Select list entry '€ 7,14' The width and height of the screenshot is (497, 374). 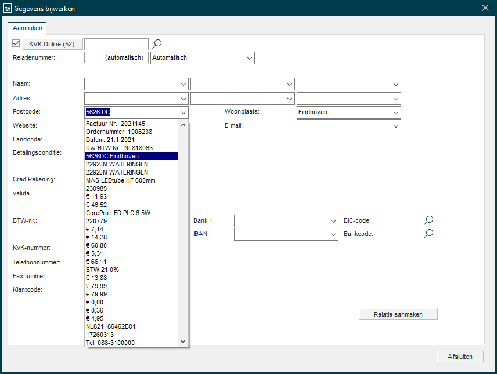pos(132,229)
